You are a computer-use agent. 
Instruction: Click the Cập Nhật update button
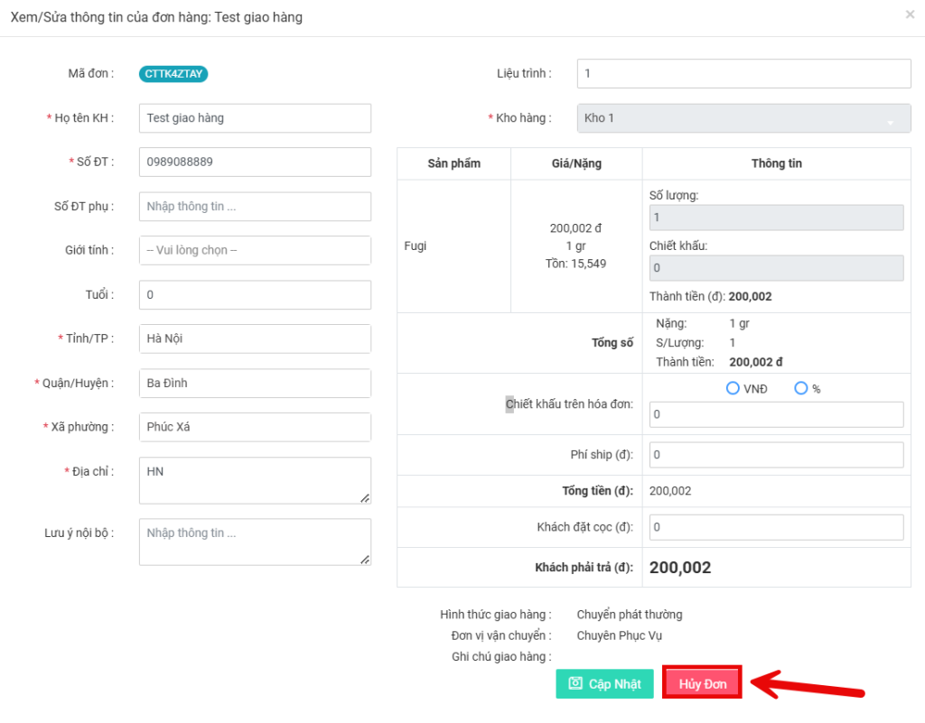604,684
